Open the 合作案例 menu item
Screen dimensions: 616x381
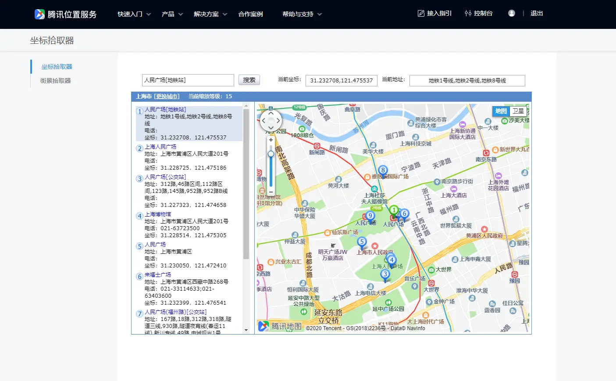[250, 14]
